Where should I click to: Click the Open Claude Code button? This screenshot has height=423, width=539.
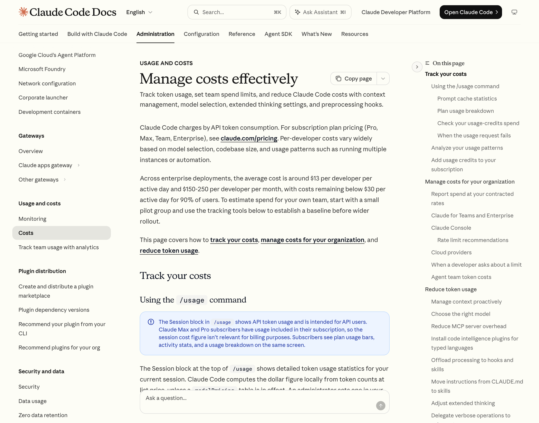(x=470, y=12)
